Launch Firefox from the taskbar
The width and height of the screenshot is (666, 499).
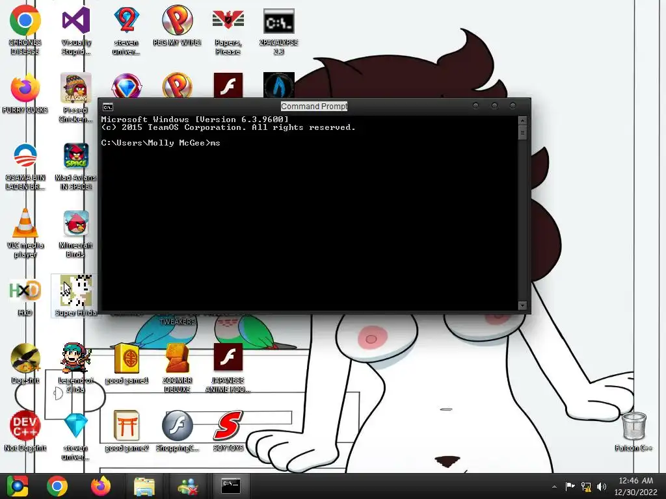pyautogui.click(x=101, y=486)
